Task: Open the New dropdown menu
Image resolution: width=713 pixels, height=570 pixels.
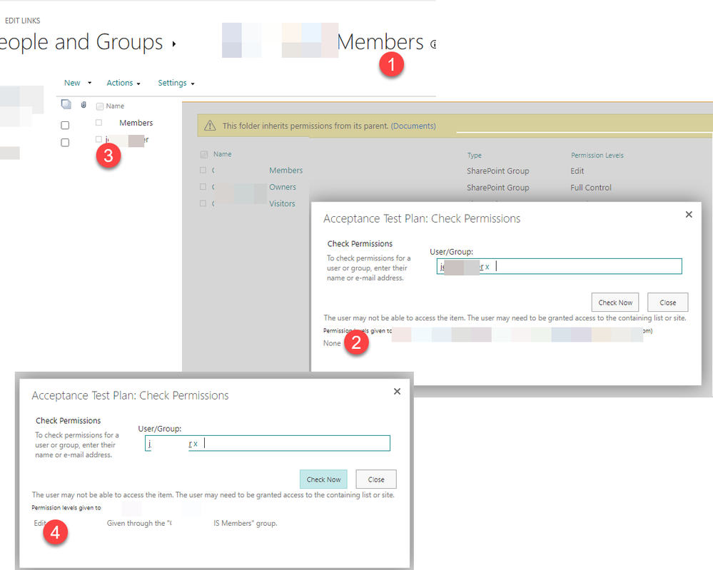Action: [x=77, y=83]
